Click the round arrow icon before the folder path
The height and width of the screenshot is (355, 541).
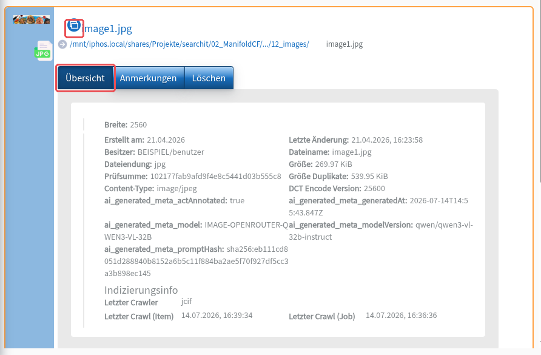(62, 44)
